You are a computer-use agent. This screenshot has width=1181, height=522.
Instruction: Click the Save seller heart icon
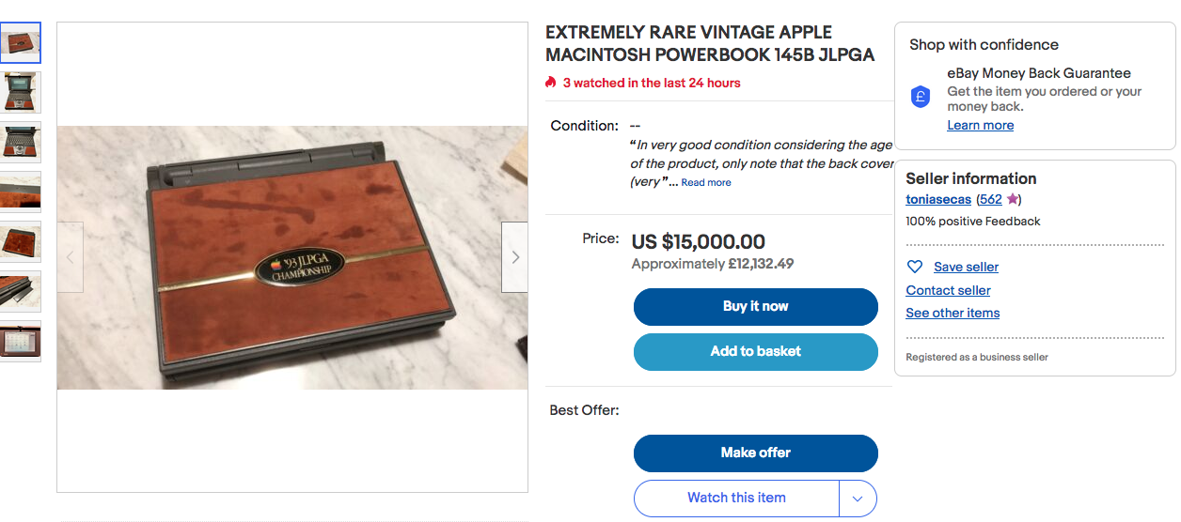pos(914,267)
